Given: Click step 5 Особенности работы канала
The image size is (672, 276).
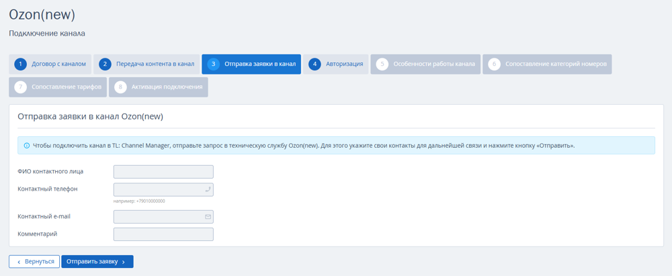Looking at the screenshot, I should (425, 64).
